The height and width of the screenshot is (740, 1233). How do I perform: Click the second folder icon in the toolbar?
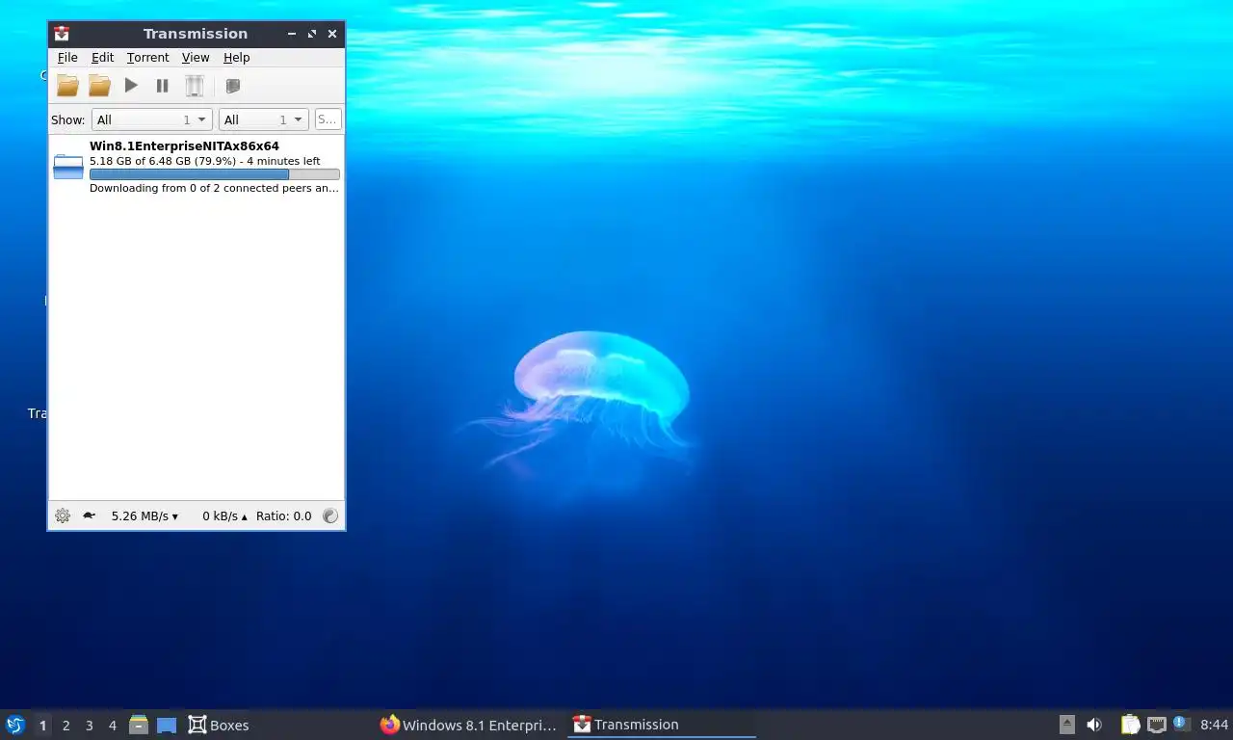[99, 86]
